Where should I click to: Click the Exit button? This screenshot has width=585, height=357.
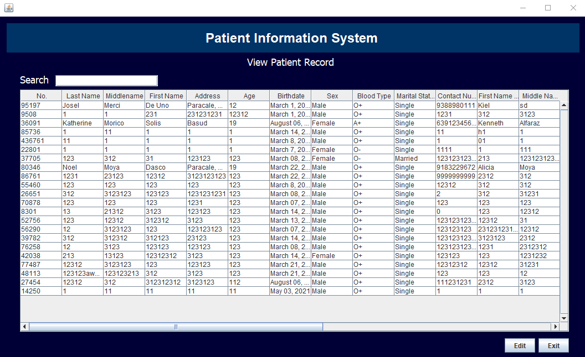[553, 345]
